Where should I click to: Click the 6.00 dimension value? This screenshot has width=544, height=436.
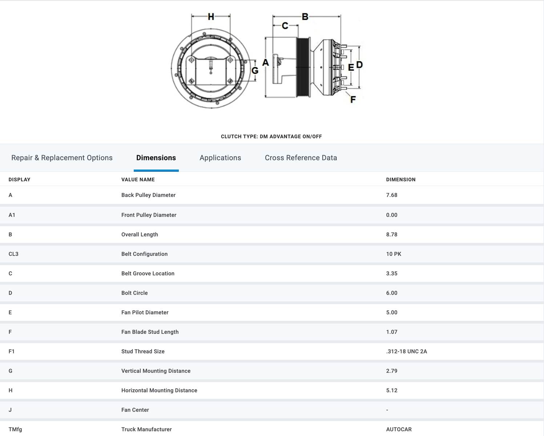tap(392, 293)
